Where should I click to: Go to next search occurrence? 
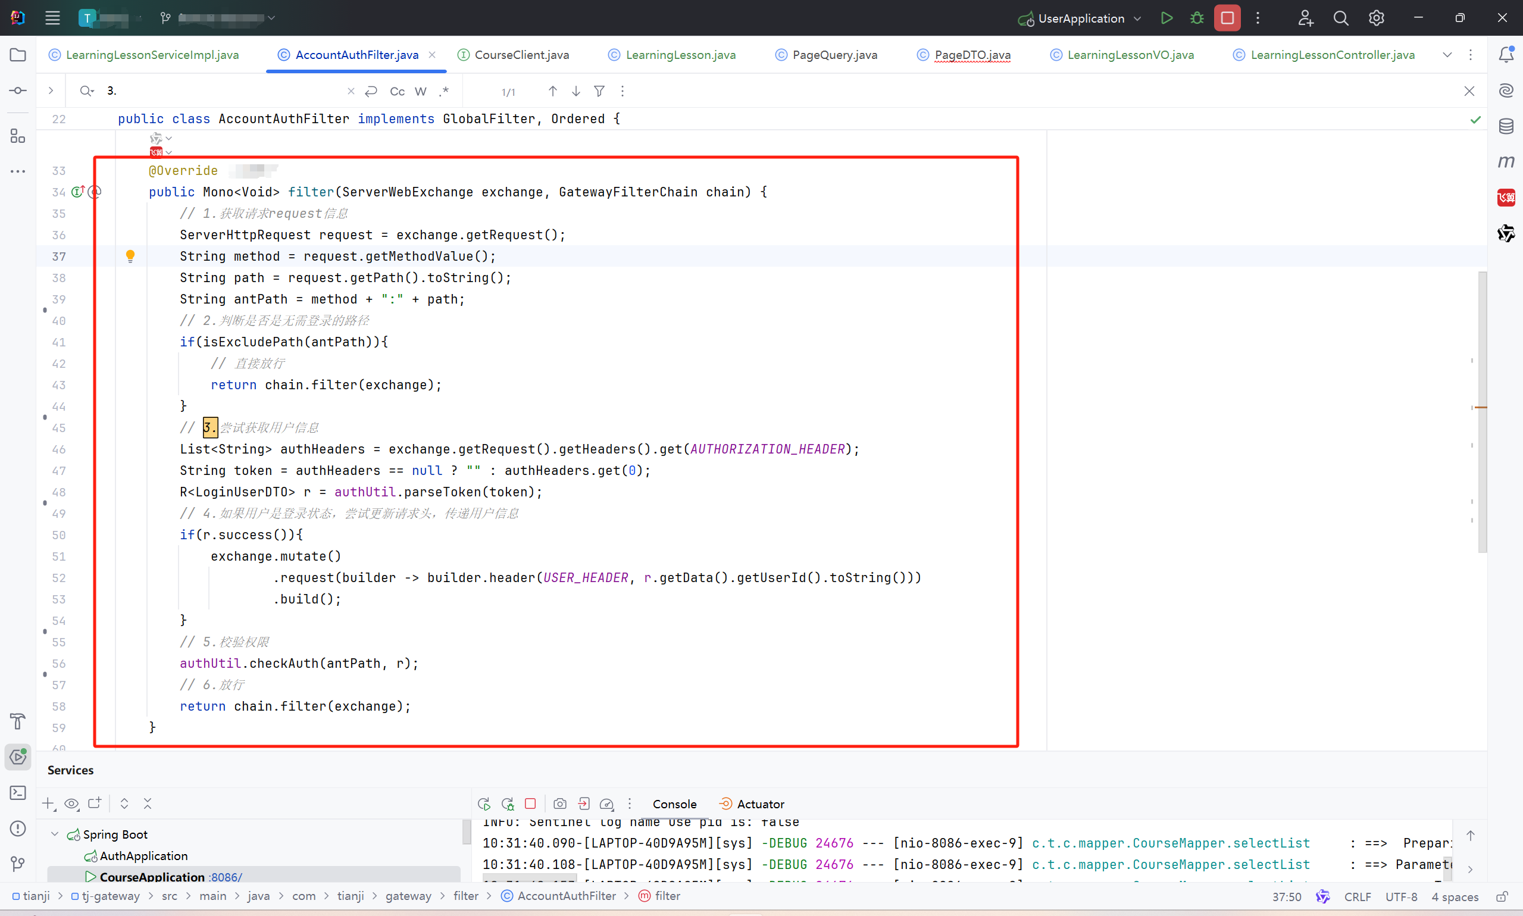(576, 91)
